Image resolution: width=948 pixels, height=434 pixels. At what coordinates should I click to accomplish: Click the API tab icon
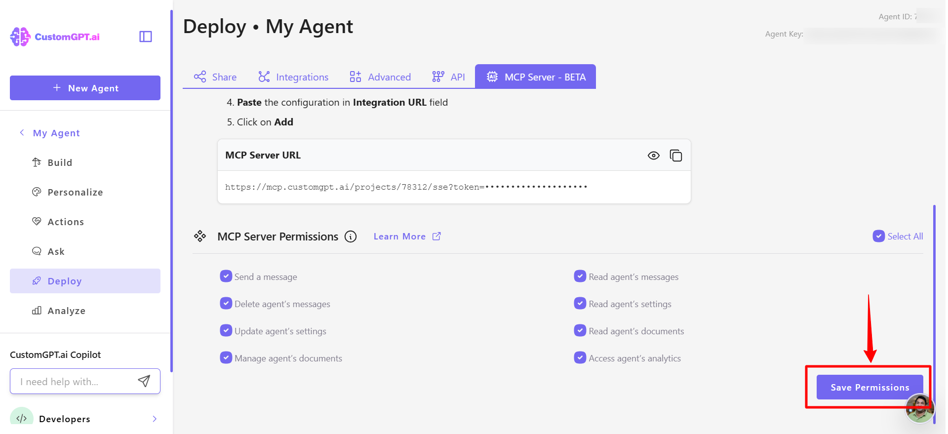point(438,77)
